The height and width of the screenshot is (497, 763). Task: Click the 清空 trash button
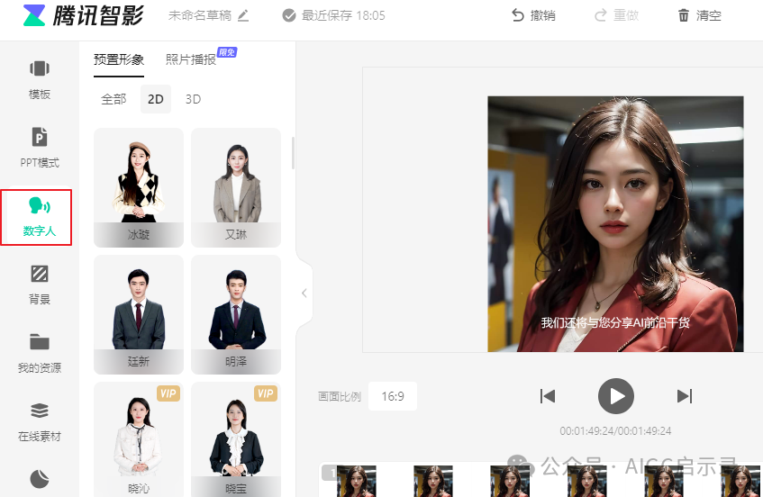tap(699, 15)
